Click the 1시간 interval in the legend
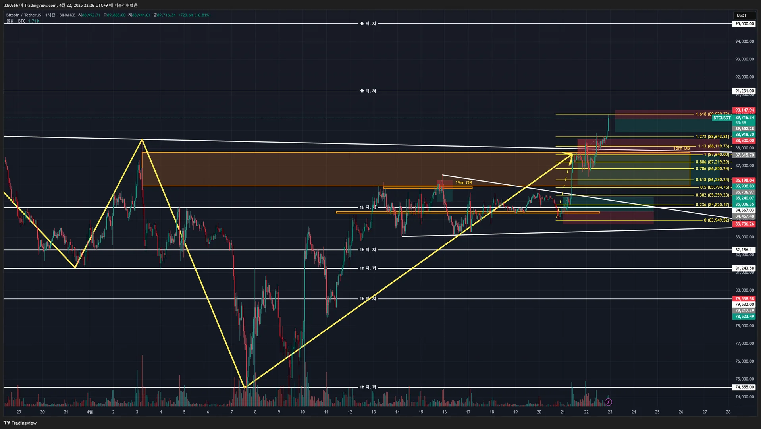This screenshot has width=761, height=429. pyautogui.click(x=50, y=15)
